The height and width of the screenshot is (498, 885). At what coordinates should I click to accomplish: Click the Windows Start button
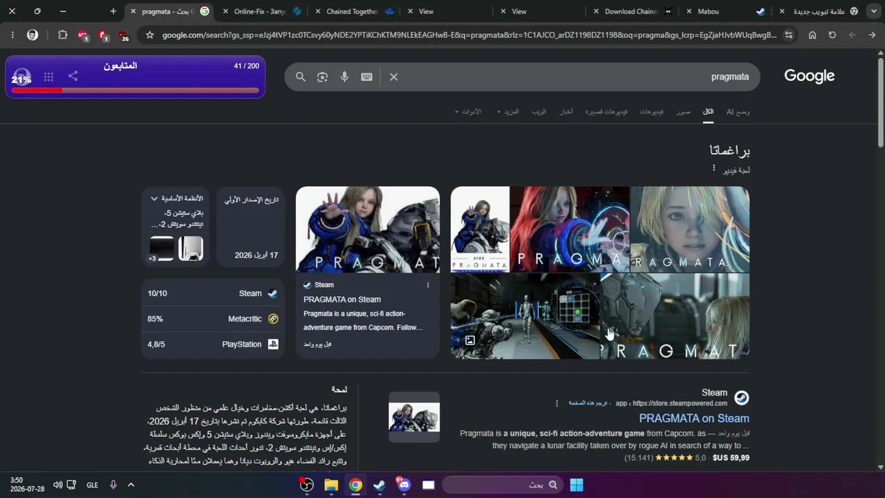click(577, 485)
